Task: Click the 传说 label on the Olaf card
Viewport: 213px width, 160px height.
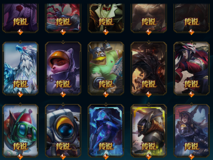Action: tap(106, 84)
